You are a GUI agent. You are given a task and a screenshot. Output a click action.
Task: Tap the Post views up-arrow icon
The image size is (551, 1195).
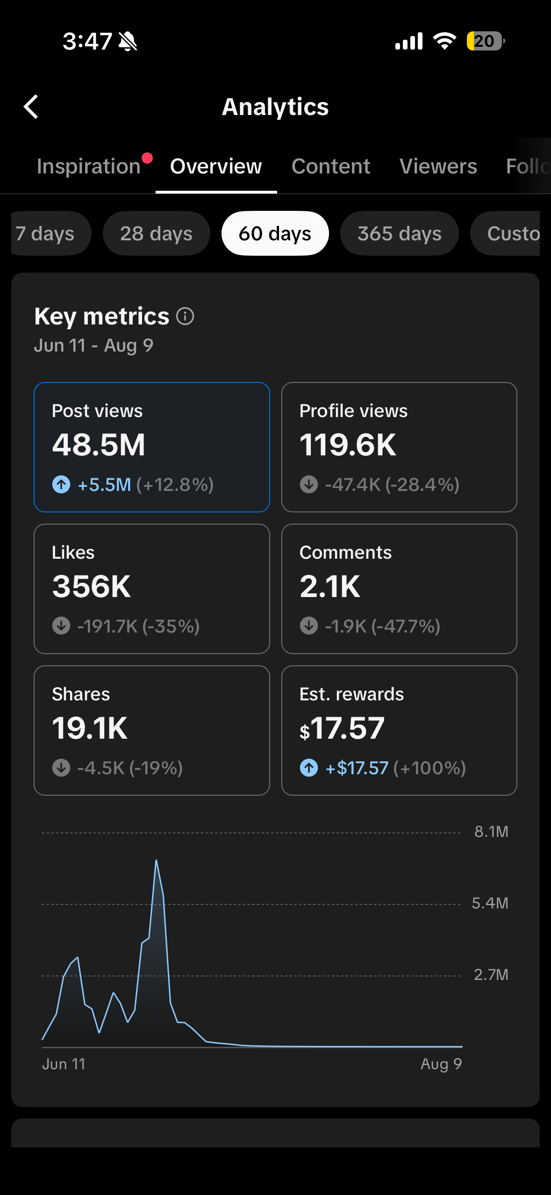[x=61, y=484]
